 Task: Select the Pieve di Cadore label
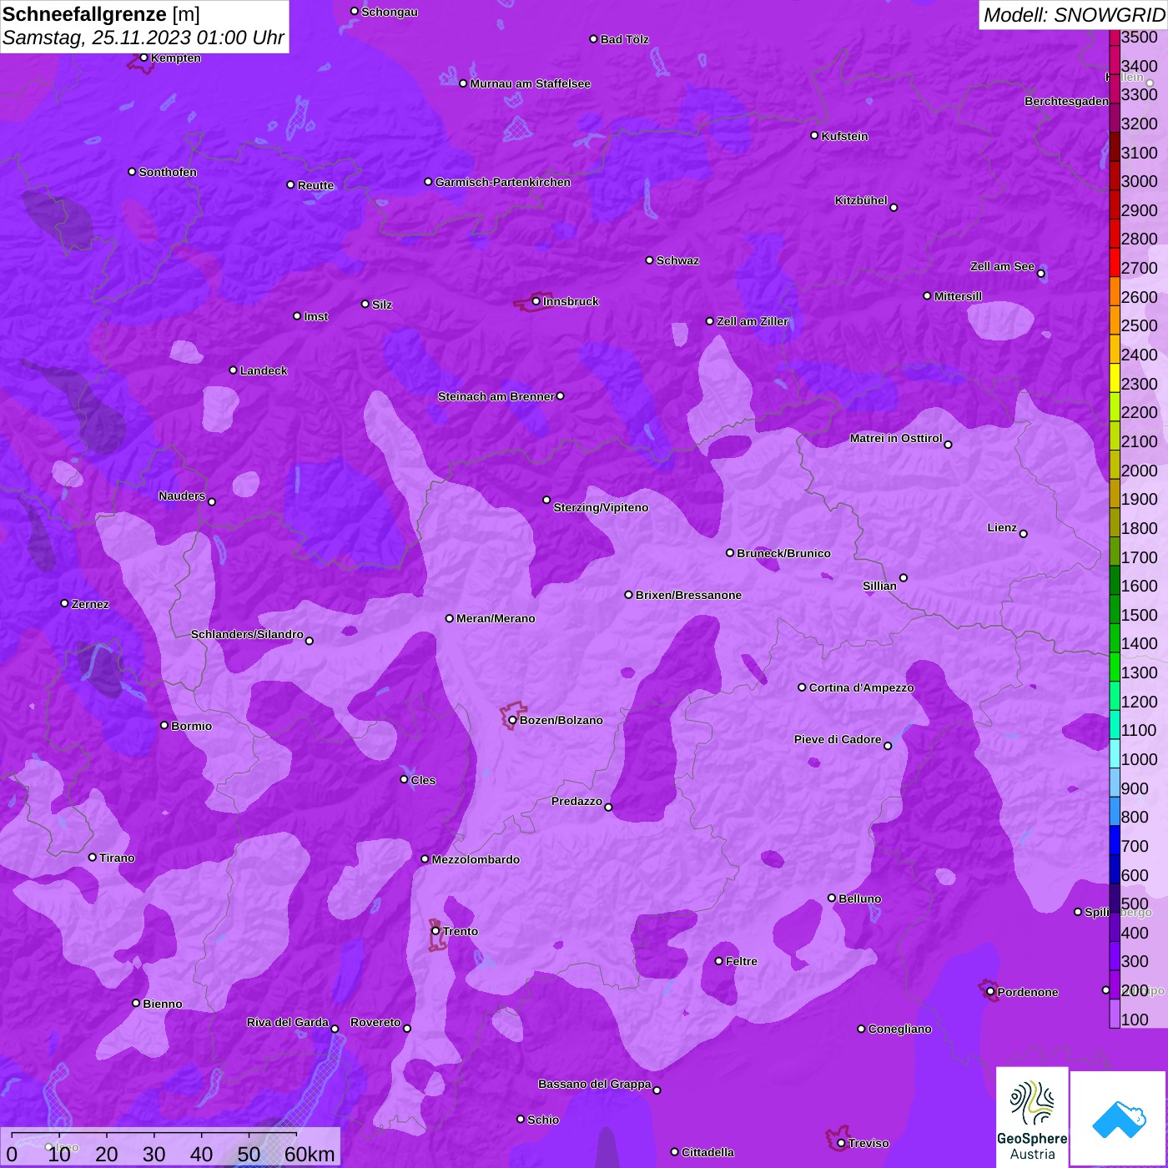pos(838,739)
